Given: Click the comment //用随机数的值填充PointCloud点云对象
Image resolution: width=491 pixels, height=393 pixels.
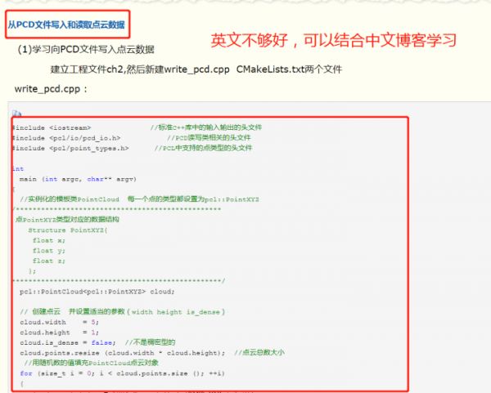Looking at the screenshot, I should click(x=92, y=363).
